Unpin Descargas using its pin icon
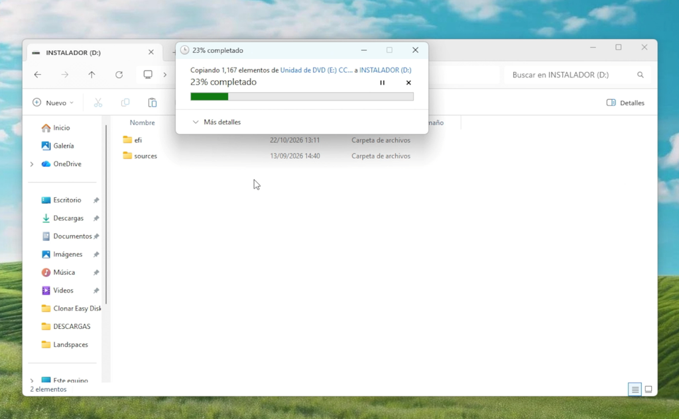This screenshot has width=679, height=419. coord(96,218)
